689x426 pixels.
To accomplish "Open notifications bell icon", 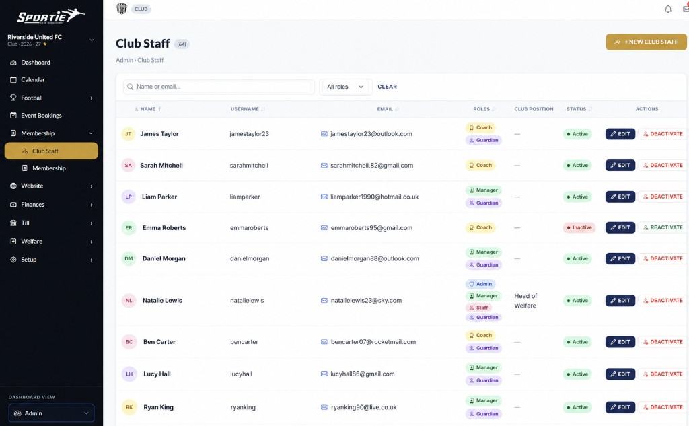I will click(x=668, y=9).
